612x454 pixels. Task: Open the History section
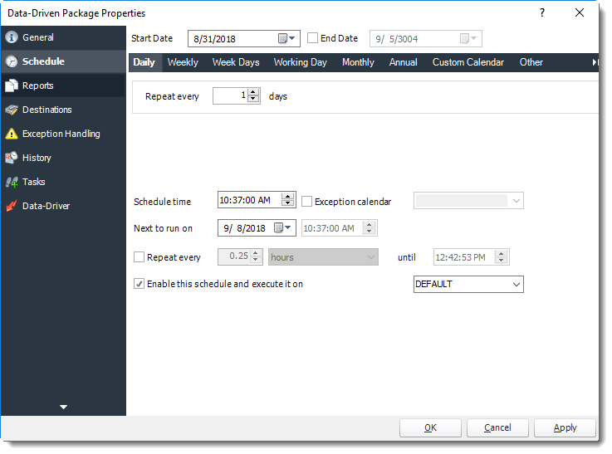pos(63,158)
